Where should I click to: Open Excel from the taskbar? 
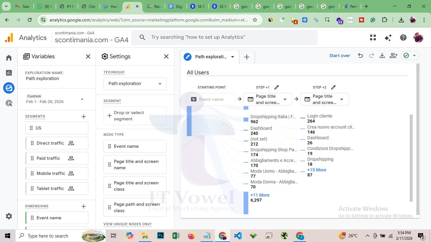click(176, 236)
